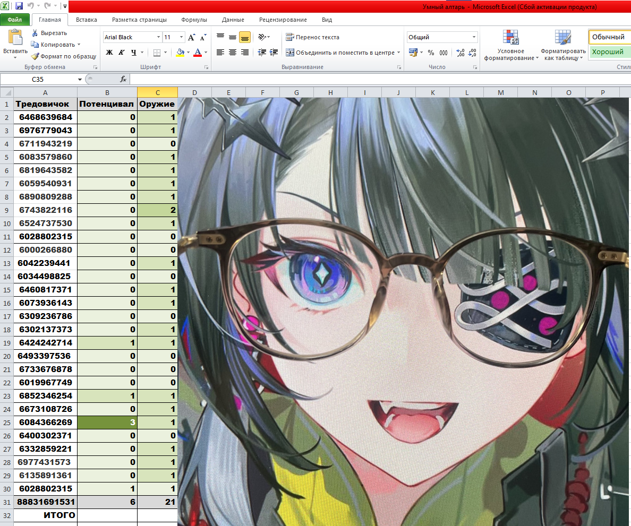Open the Clipboard (Буфер обмена) dialog launcher

pyautogui.click(x=96, y=67)
